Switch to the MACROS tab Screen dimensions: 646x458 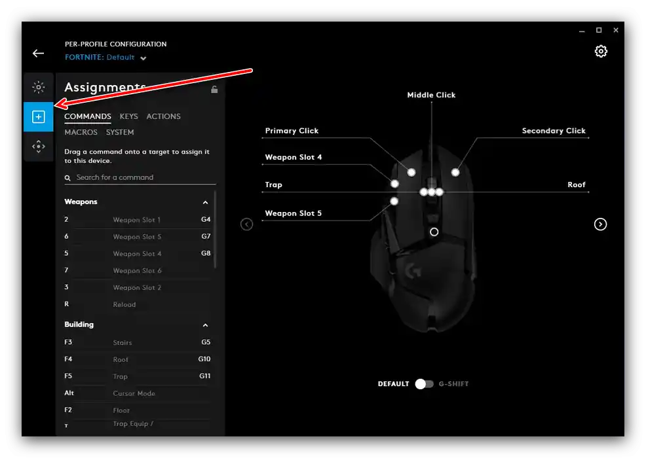click(x=81, y=133)
